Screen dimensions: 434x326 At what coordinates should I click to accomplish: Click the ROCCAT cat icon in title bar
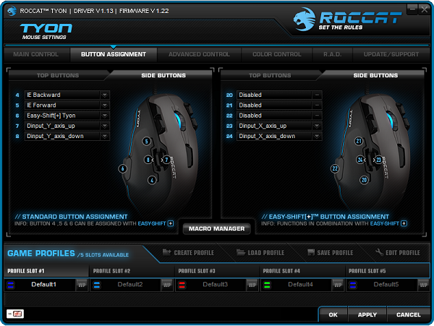[x=12, y=11]
